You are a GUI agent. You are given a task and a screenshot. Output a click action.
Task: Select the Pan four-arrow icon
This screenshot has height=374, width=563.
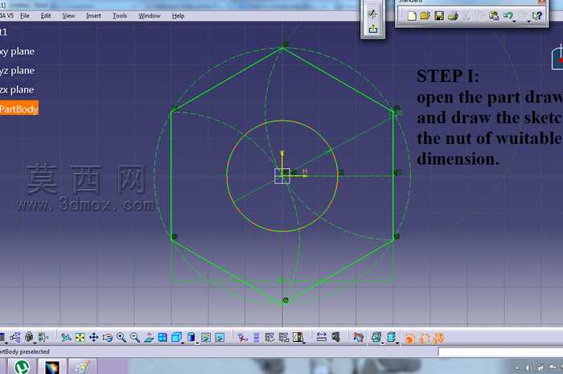tap(94, 337)
